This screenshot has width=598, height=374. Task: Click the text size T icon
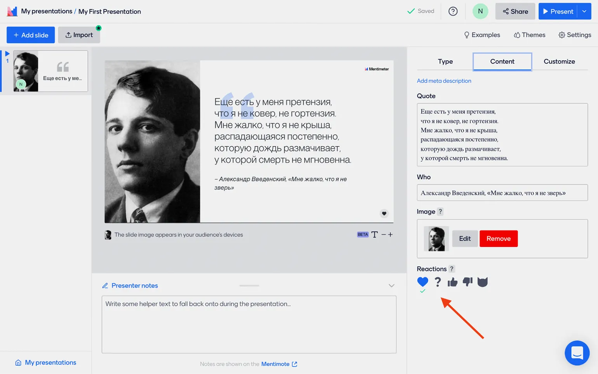tap(374, 234)
